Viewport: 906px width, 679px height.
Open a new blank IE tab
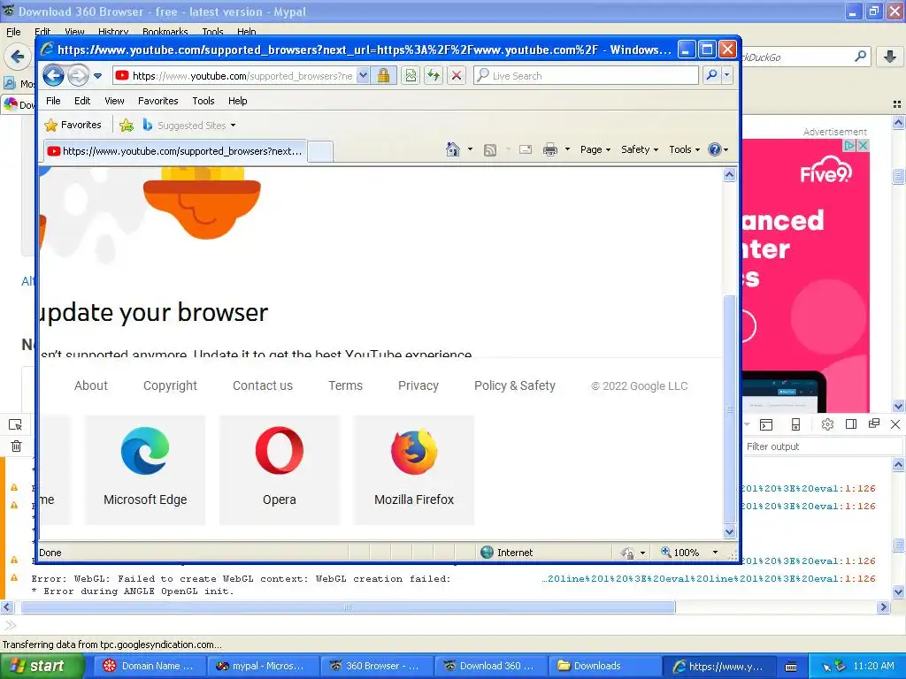(320, 151)
